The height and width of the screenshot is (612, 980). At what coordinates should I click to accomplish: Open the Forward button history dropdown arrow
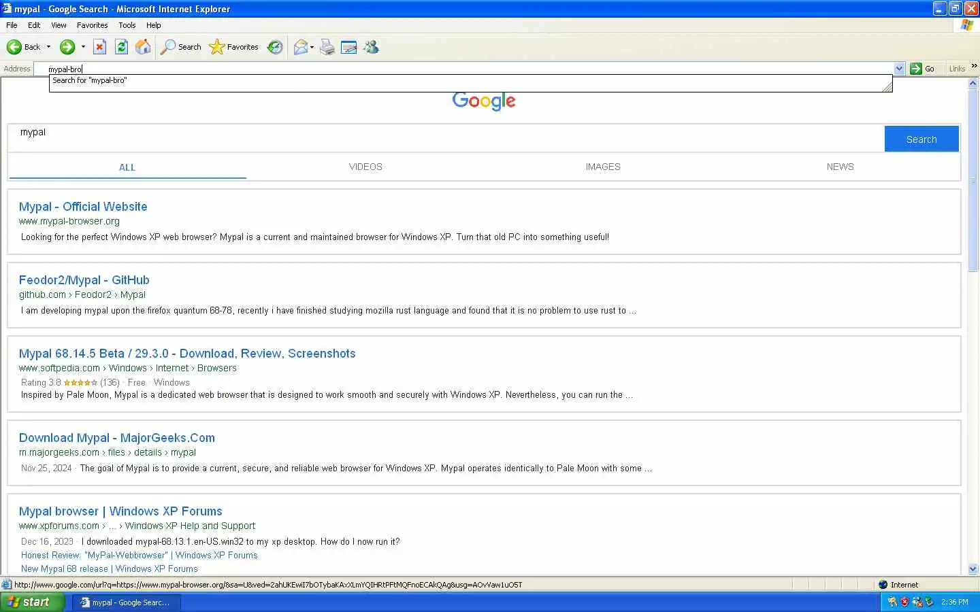tap(83, 47)
